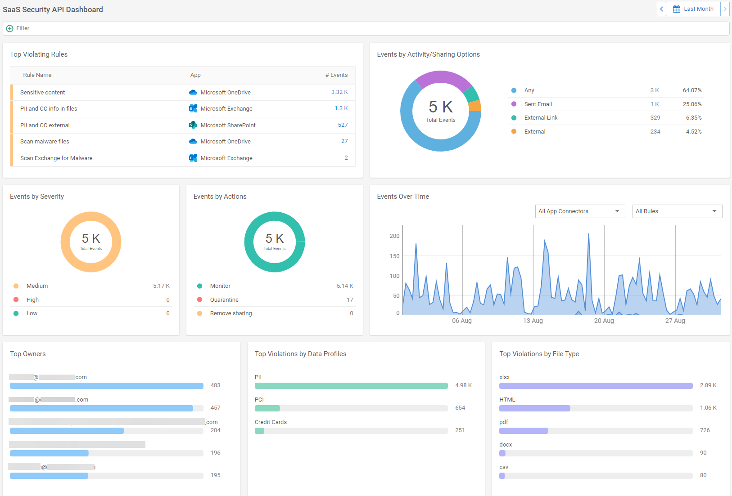Open the All App Connectors dropdown

click(x=580, y=211)
